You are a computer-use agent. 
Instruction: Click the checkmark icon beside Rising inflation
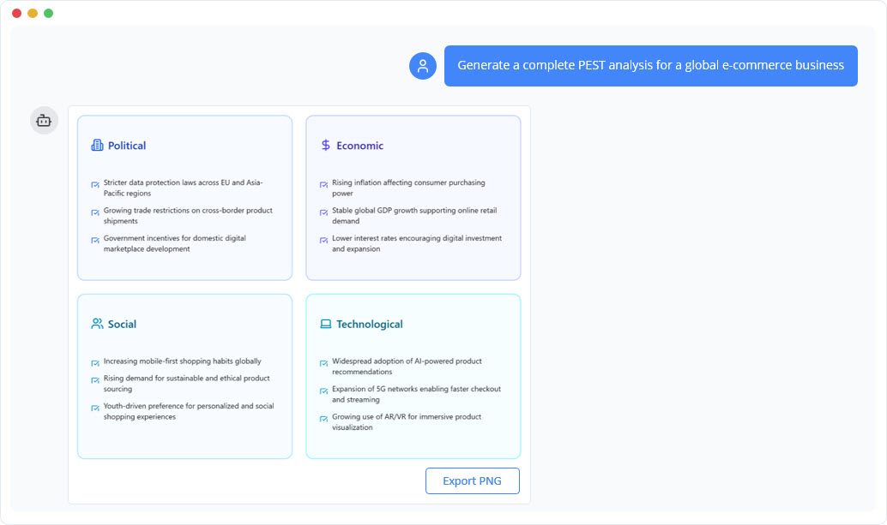[323, 183]
